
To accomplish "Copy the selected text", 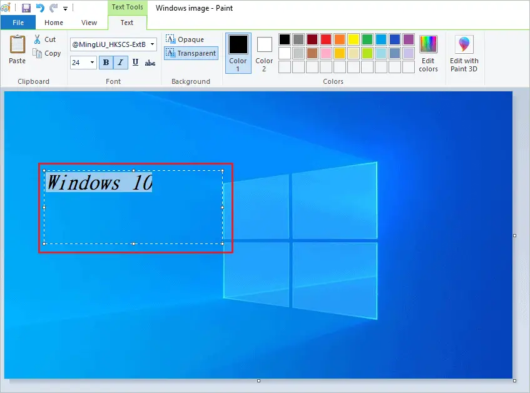I will (47, 53).
